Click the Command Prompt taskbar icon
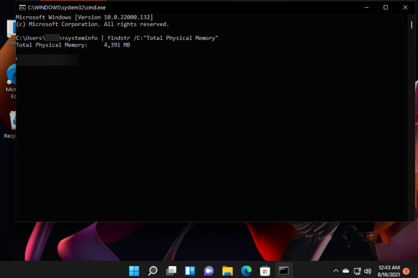The image size is (418, 278). pyautogui.click(x=284, y=271)
